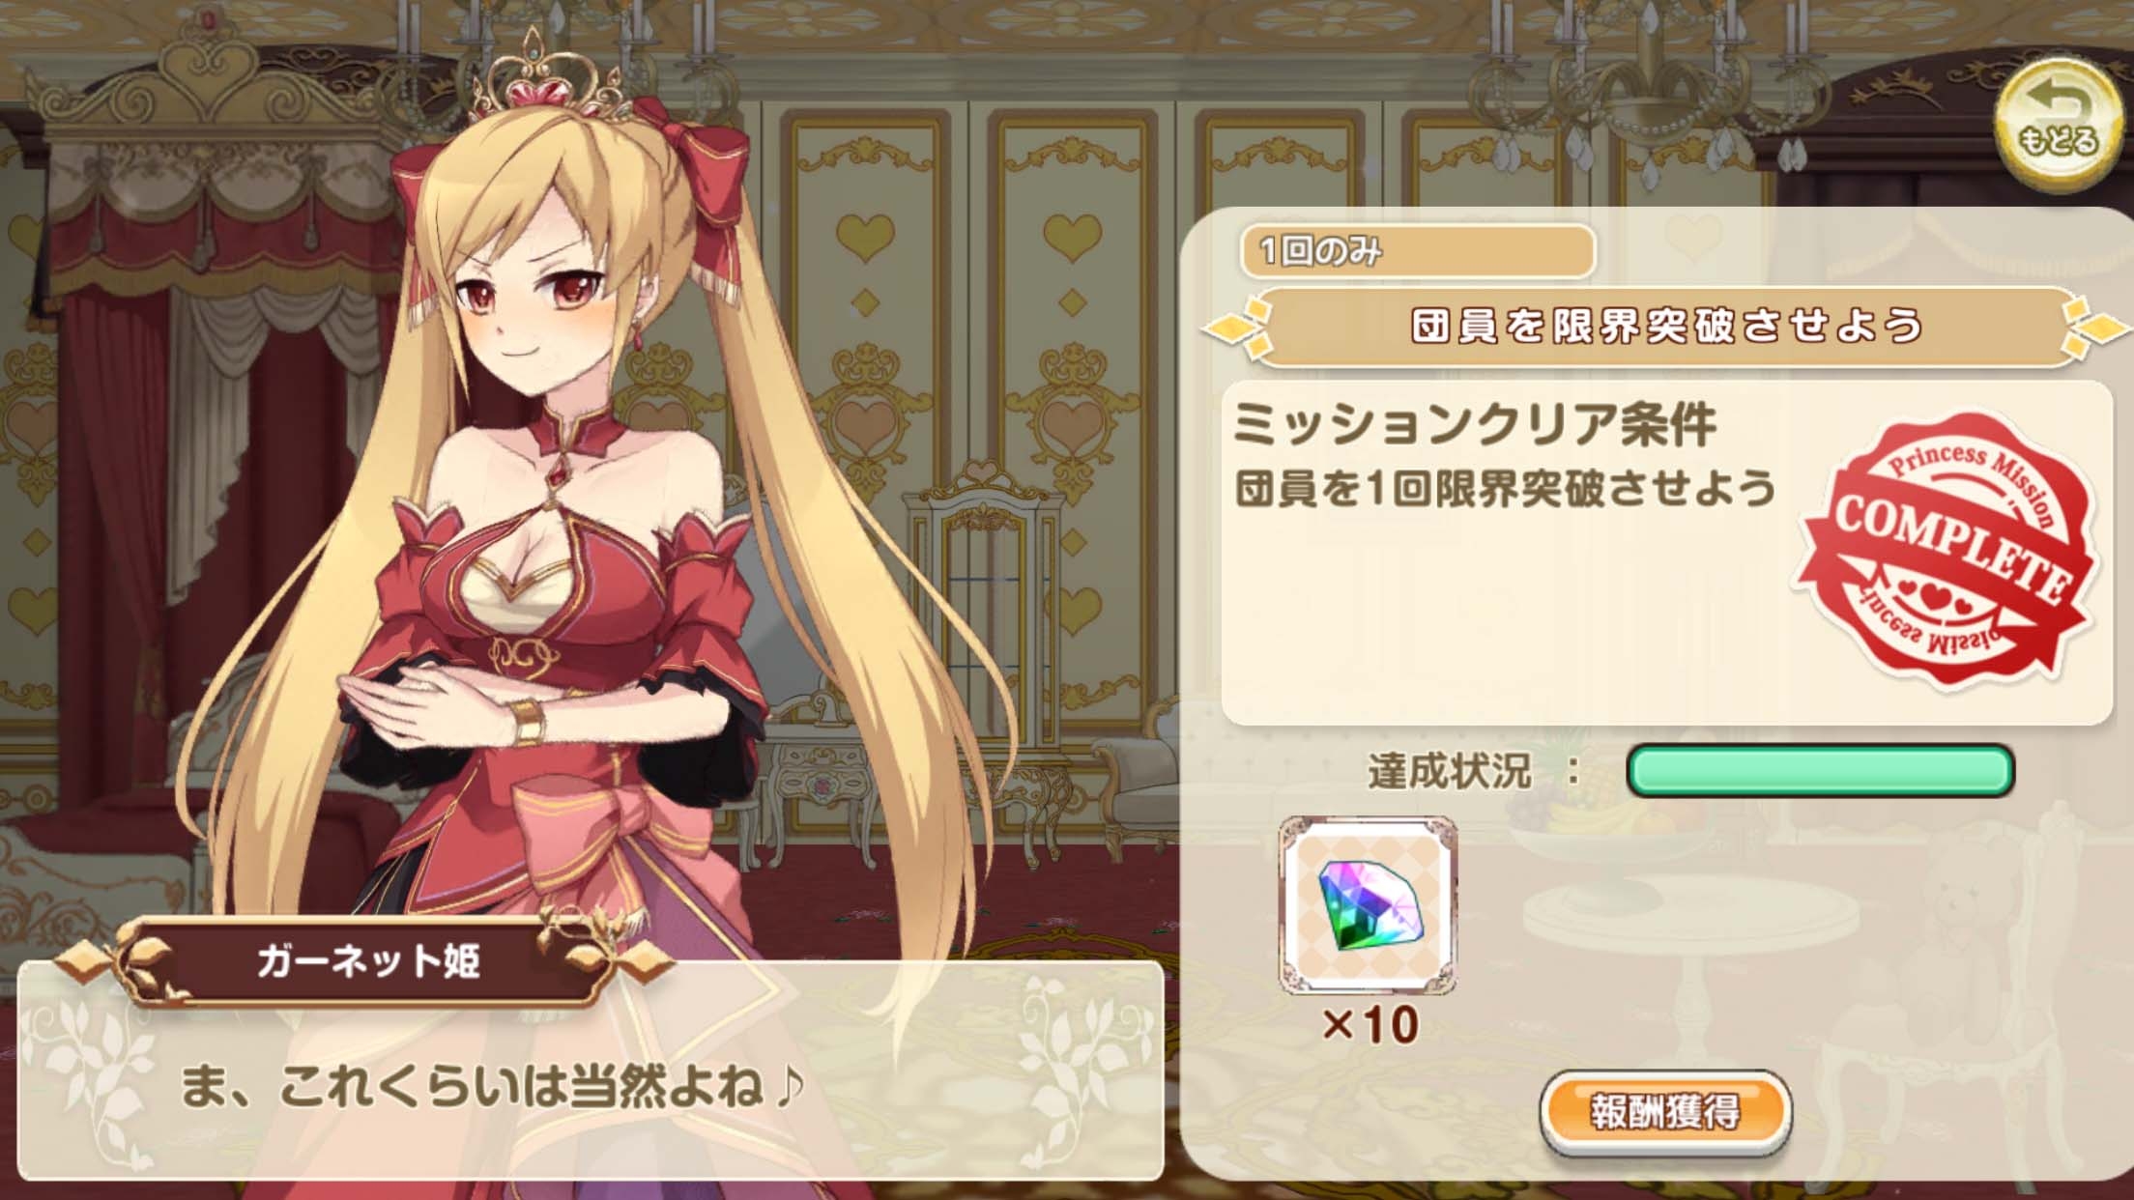Tap the 達成状況 status label
The height and width of the screenshot is (1200, 2134).
[1449, 772]
